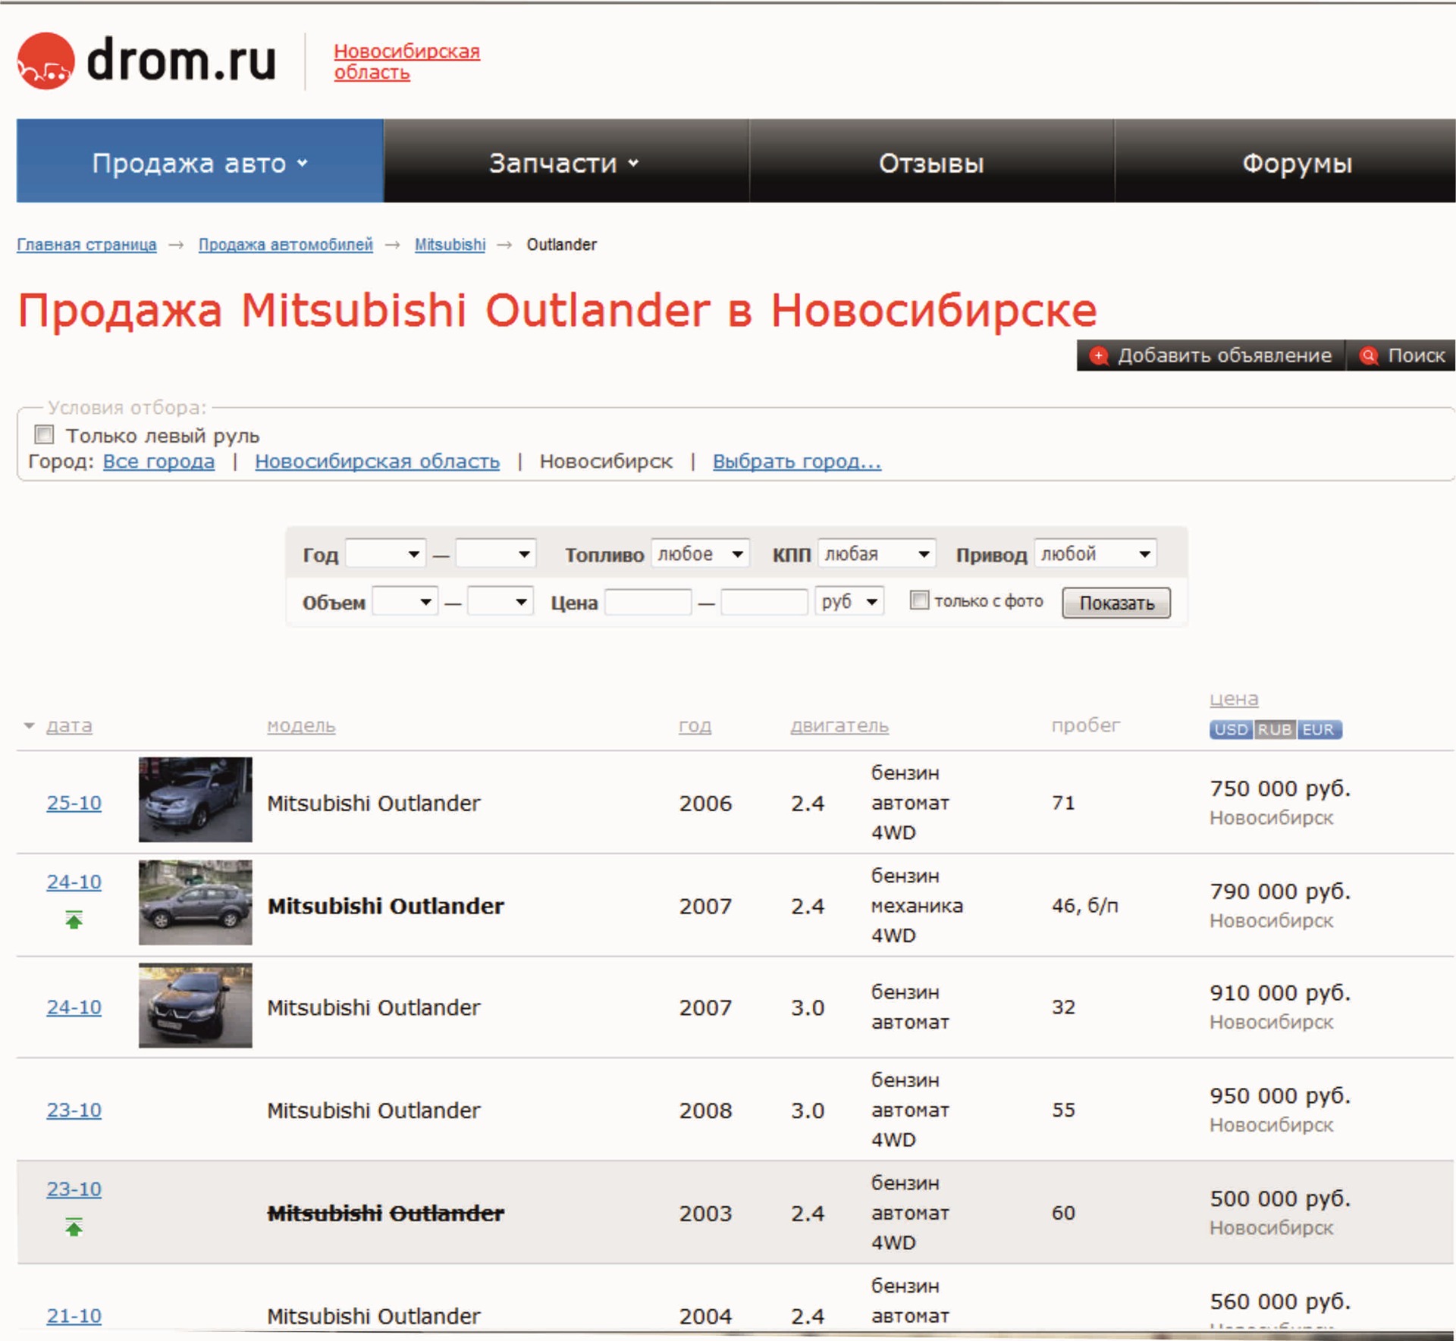The width and height of the screenshot is (1456, 1341).
Task: Sort listings by двигатель column
Action: click(839, 725)
